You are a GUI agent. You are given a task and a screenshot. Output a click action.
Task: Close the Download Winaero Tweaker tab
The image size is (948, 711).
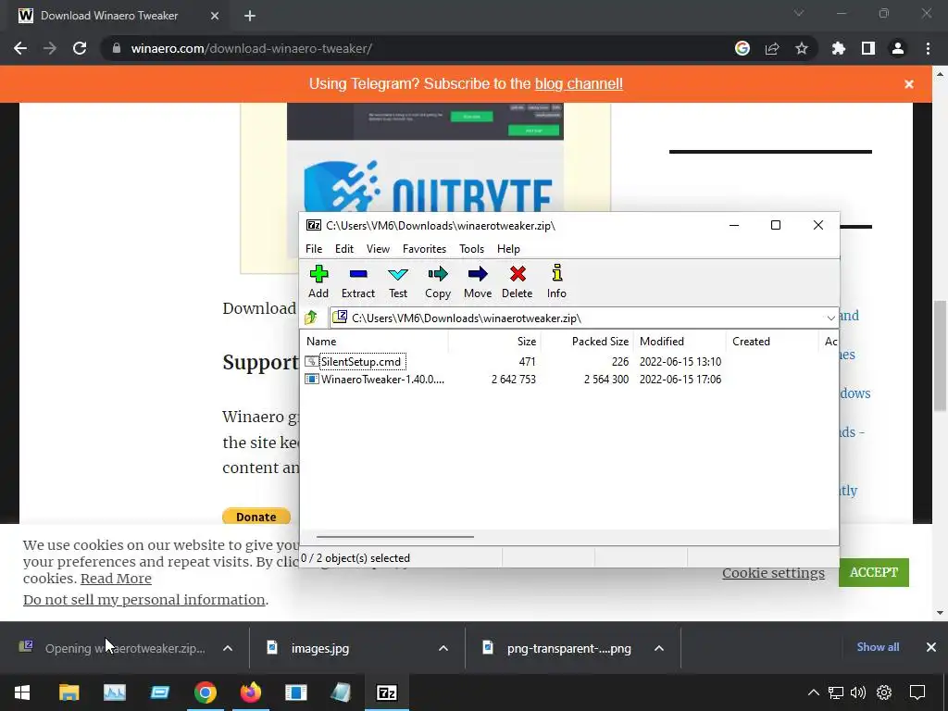[215, 16]
